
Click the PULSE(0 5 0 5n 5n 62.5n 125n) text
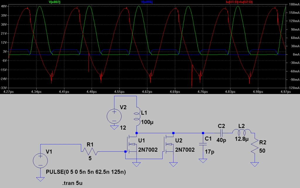pyautogui.click(x=86, y=172)
